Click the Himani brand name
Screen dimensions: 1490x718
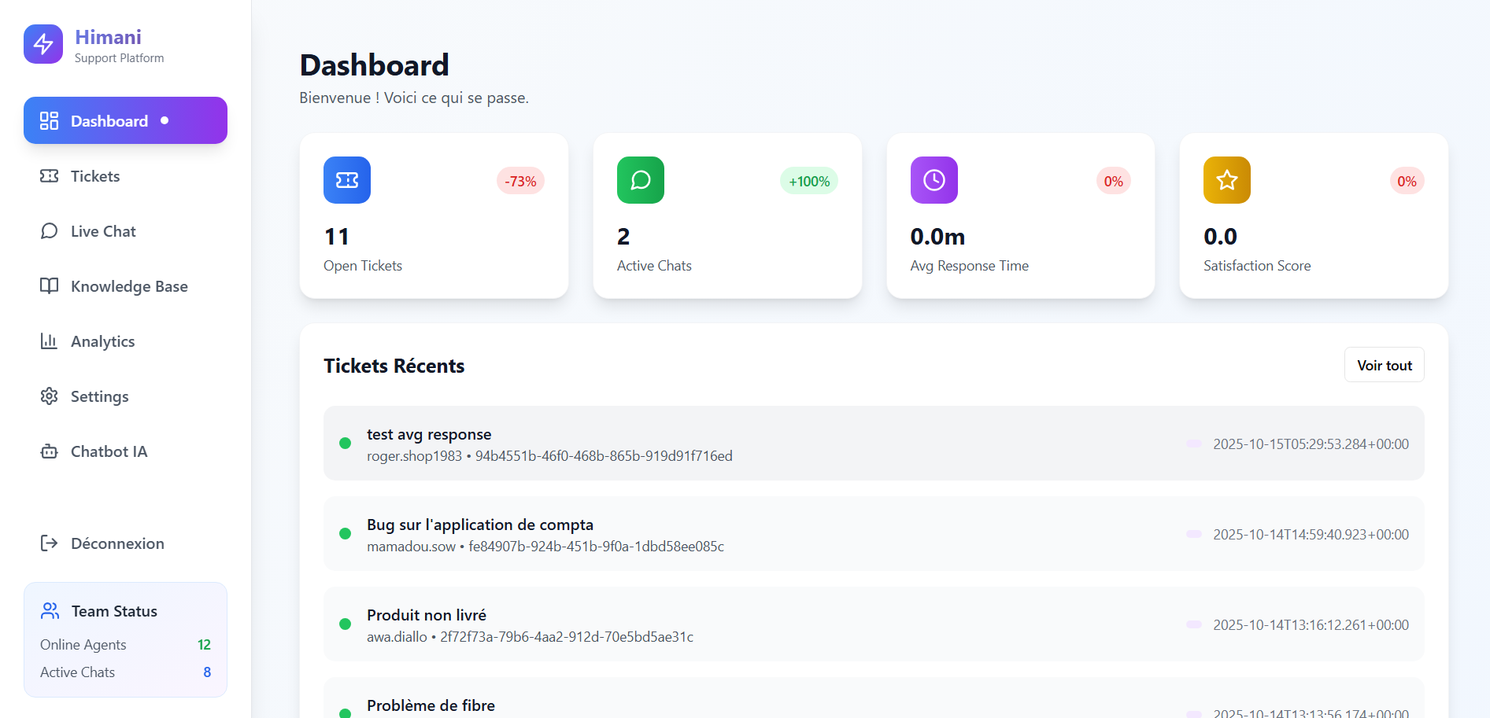(108, 37)
